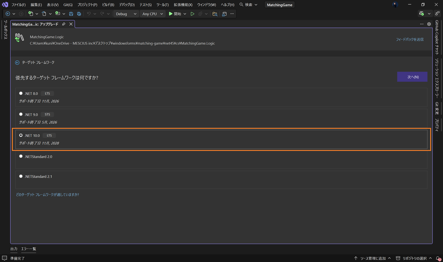The height and width of the screenshot is (262, 443).
Task: Switch to the エラー一覧 tab
Action: click(x=28, y=249)
